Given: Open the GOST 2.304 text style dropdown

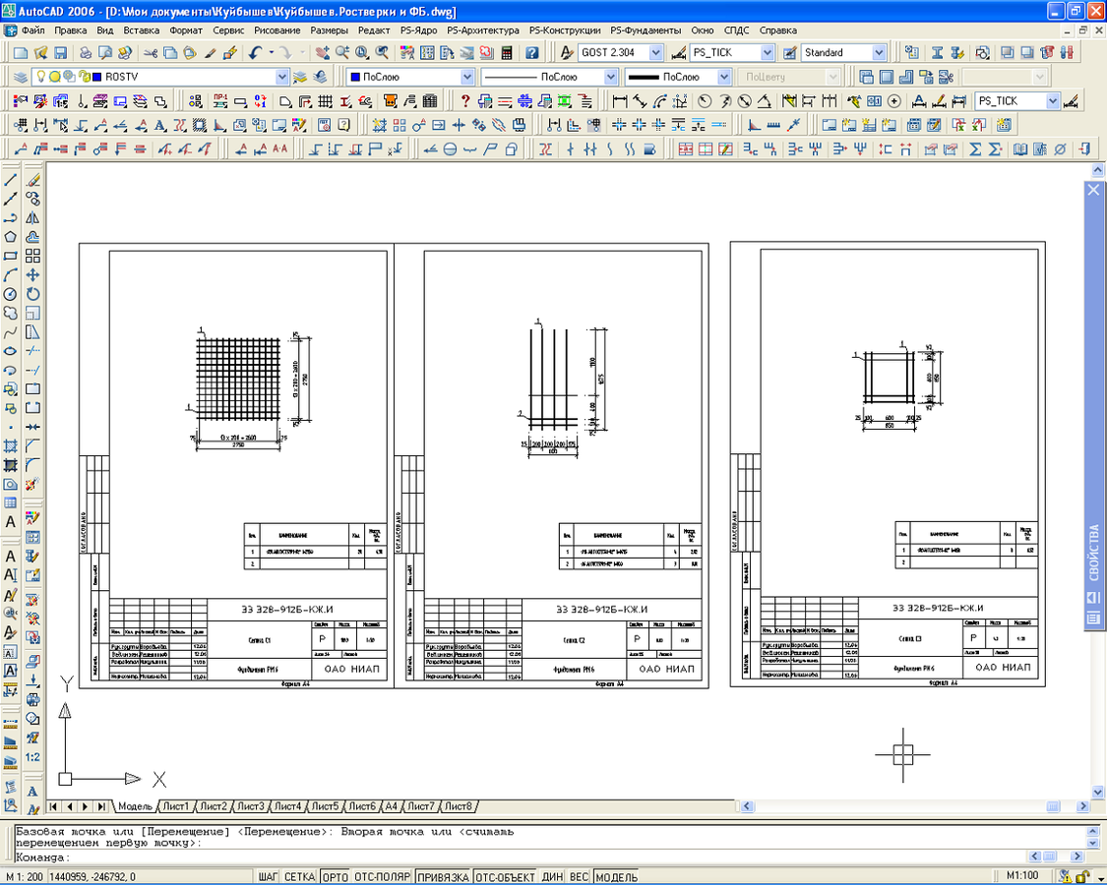Looking at the screenshot, I should [656, 53].
